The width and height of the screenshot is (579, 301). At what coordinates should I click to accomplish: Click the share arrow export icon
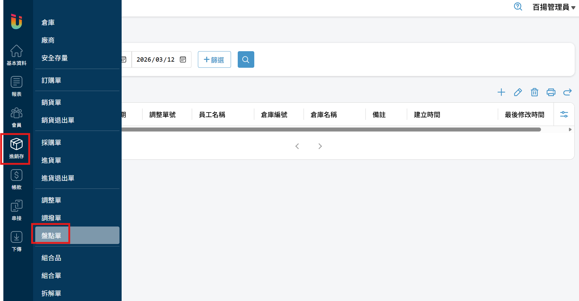pyautogui.click(x=567, y=92)
